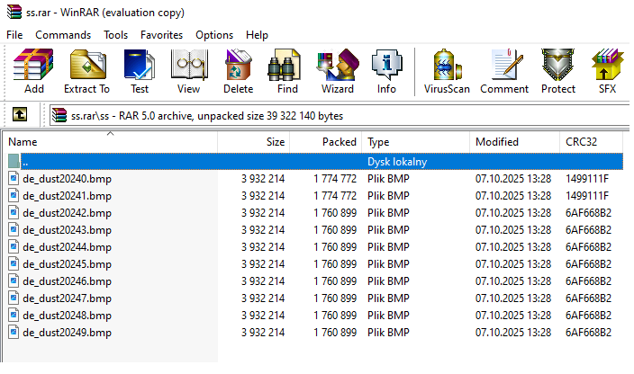Click packed size 1 760 899 of de_dust20248.bmp
Viewport: 634px width, 374px height.
pos(335,315)
